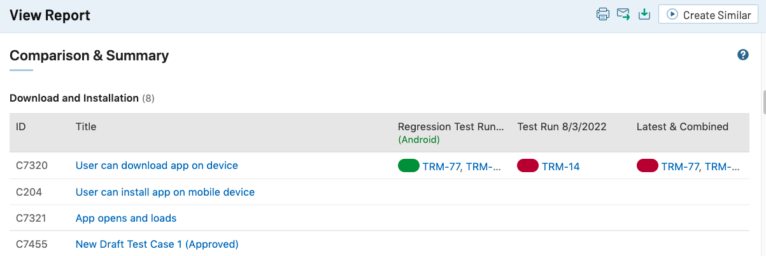This screenshot has width=766, height=256.
Task: Click the download report icon
Action: click(x=644, y=15)
